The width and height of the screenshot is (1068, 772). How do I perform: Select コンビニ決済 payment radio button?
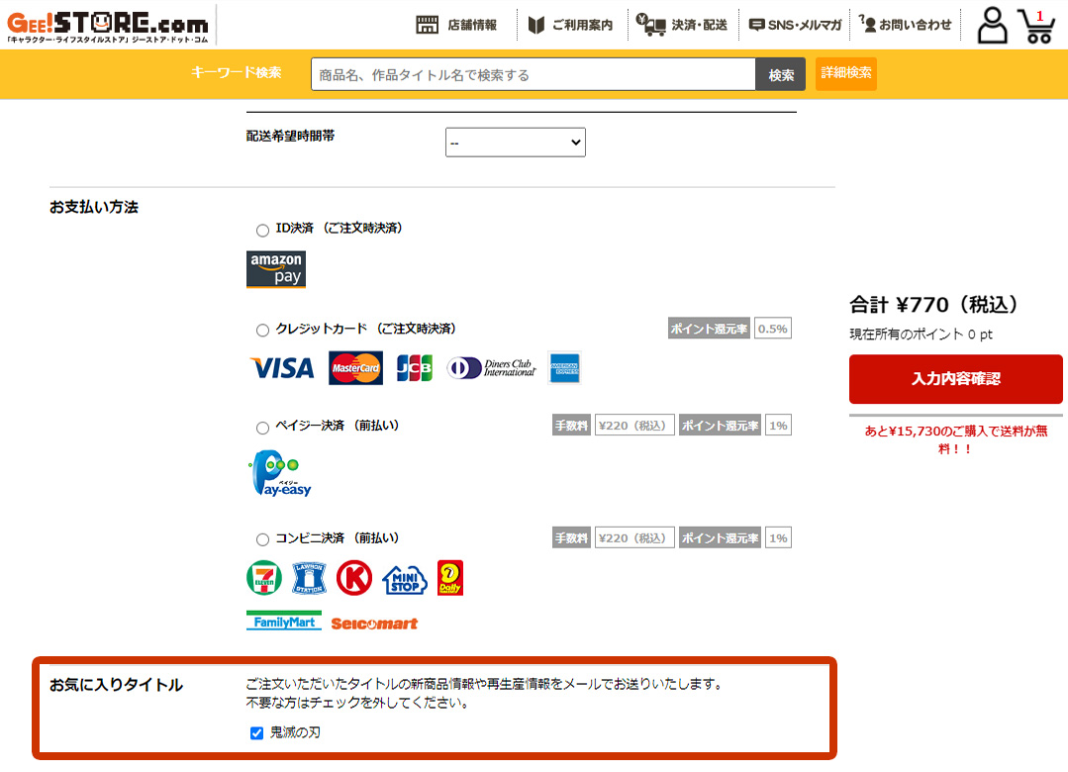262,539
